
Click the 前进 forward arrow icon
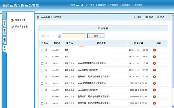click(x=158, y=17)
